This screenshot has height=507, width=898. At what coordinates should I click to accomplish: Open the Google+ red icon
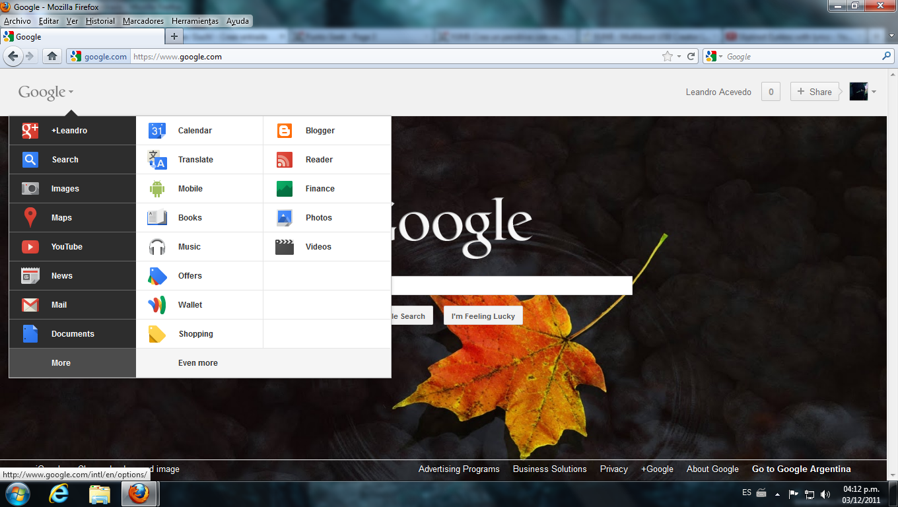[30, 131]
